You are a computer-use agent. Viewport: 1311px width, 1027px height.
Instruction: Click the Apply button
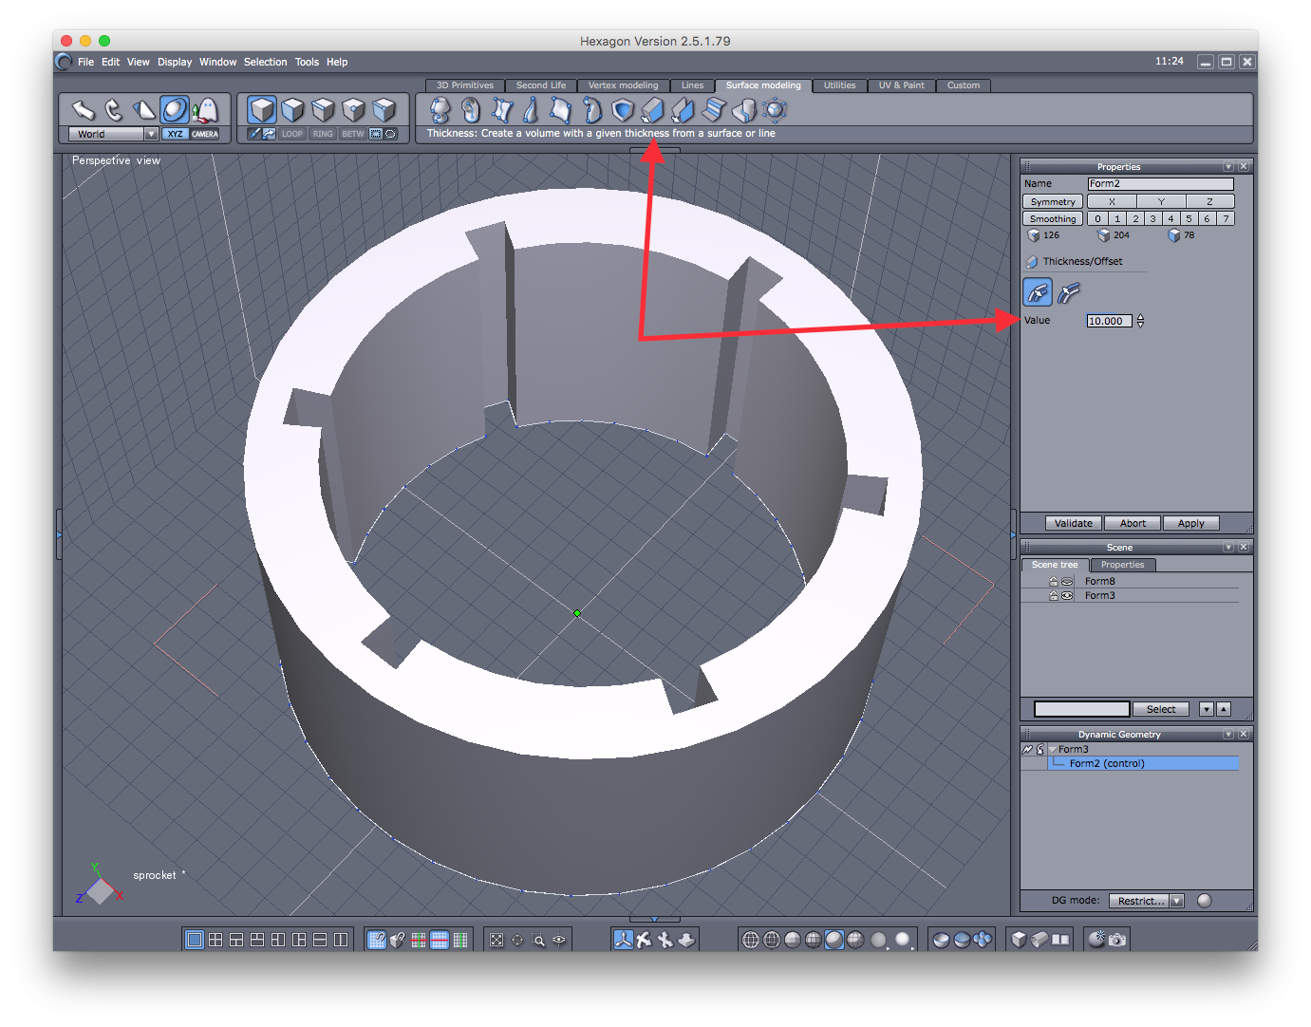tap(1190, 523)
